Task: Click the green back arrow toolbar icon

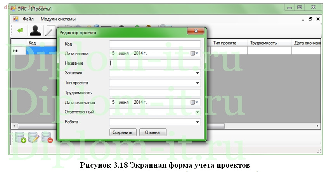Action: [20, 31]
